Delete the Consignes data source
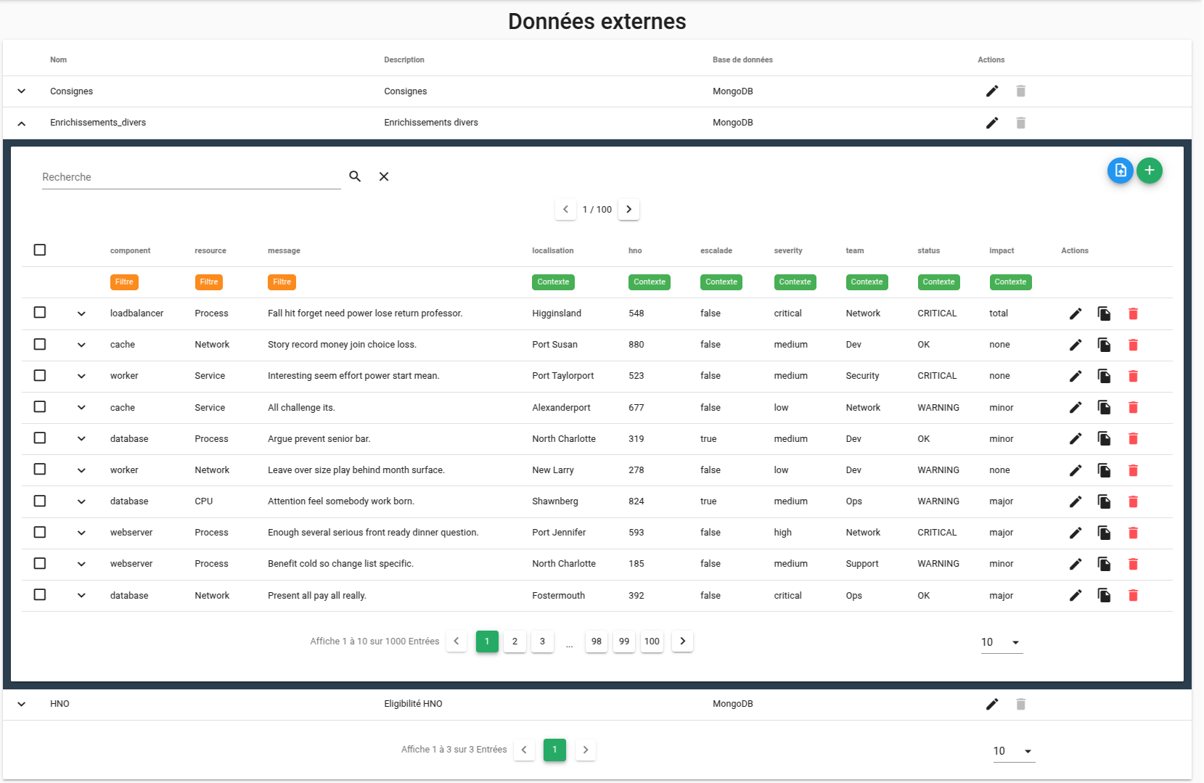Screen dimensions: 1204x783 (1020, 91)
